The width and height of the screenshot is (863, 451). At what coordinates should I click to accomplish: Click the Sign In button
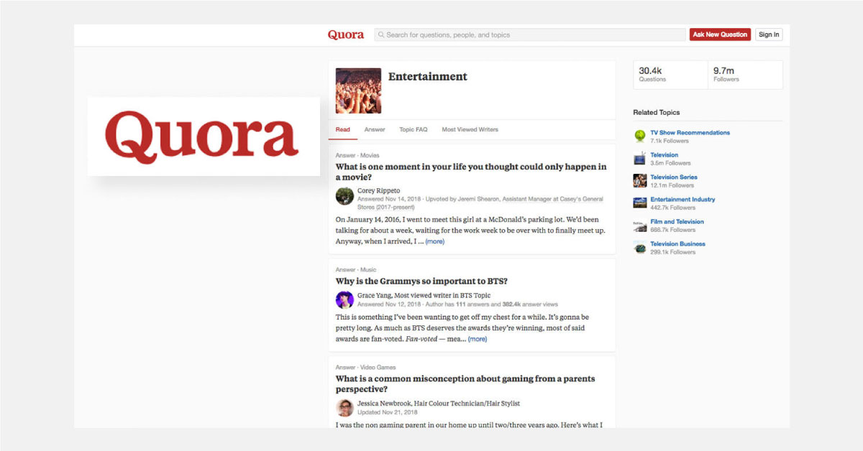click(769, 34)
